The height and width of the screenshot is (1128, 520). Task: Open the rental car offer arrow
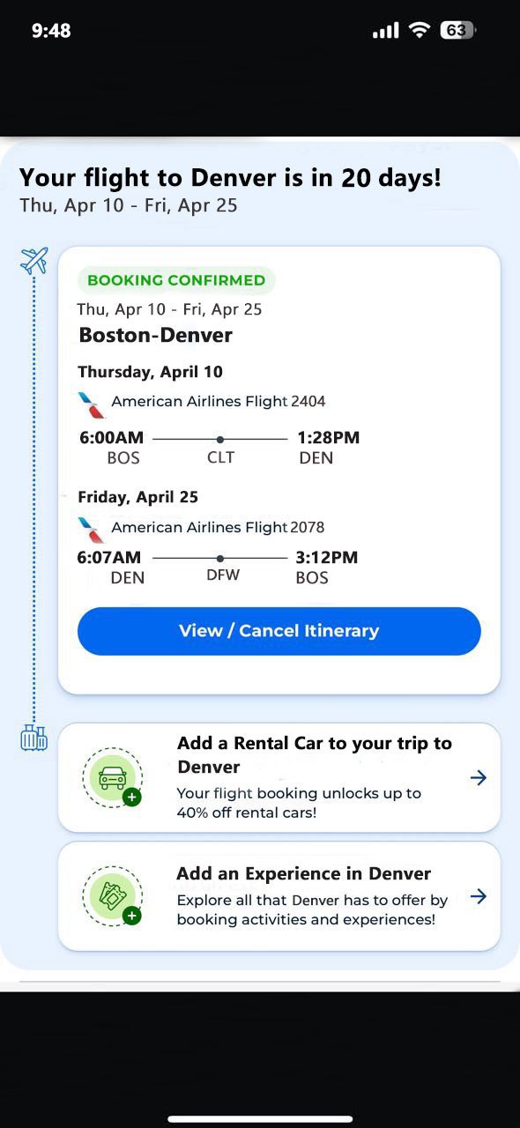pos(479,778)
